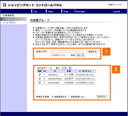Select お客様グループ in the sidebar
Viewport: 128px width, 116px height.
point(14,19)
